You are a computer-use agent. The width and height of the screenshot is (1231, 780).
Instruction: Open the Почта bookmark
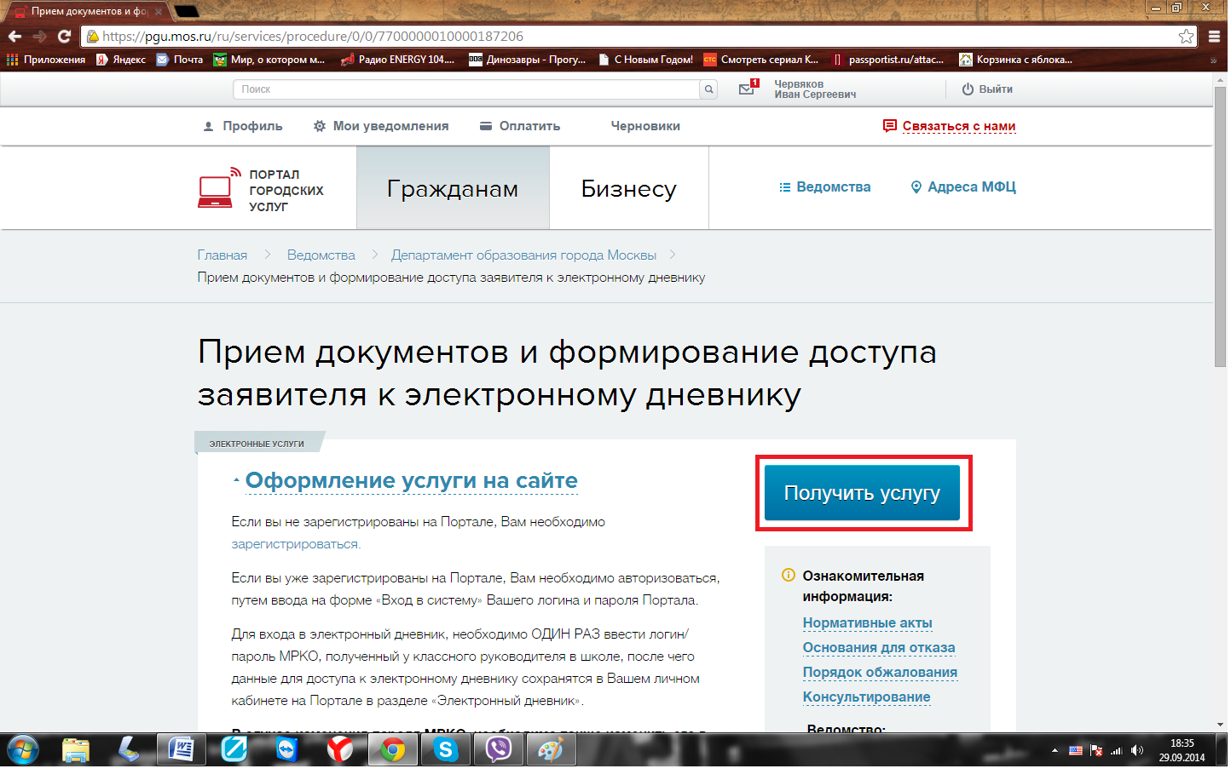[x=180, y=60]
